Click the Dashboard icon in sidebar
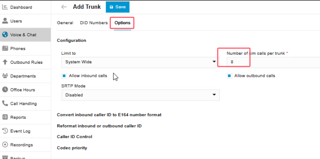This screenshot has height=159, width=320. tap(5, 7)
